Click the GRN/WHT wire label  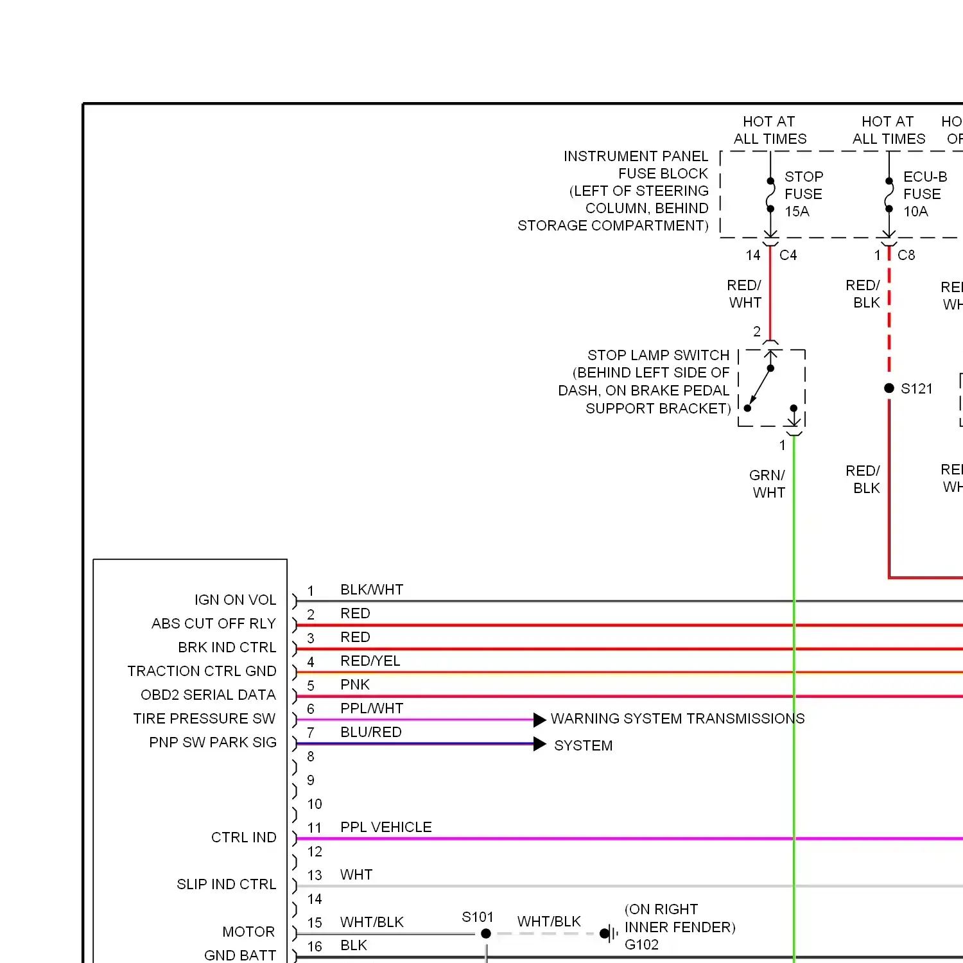pyautogui.click(x=768, y=483)
